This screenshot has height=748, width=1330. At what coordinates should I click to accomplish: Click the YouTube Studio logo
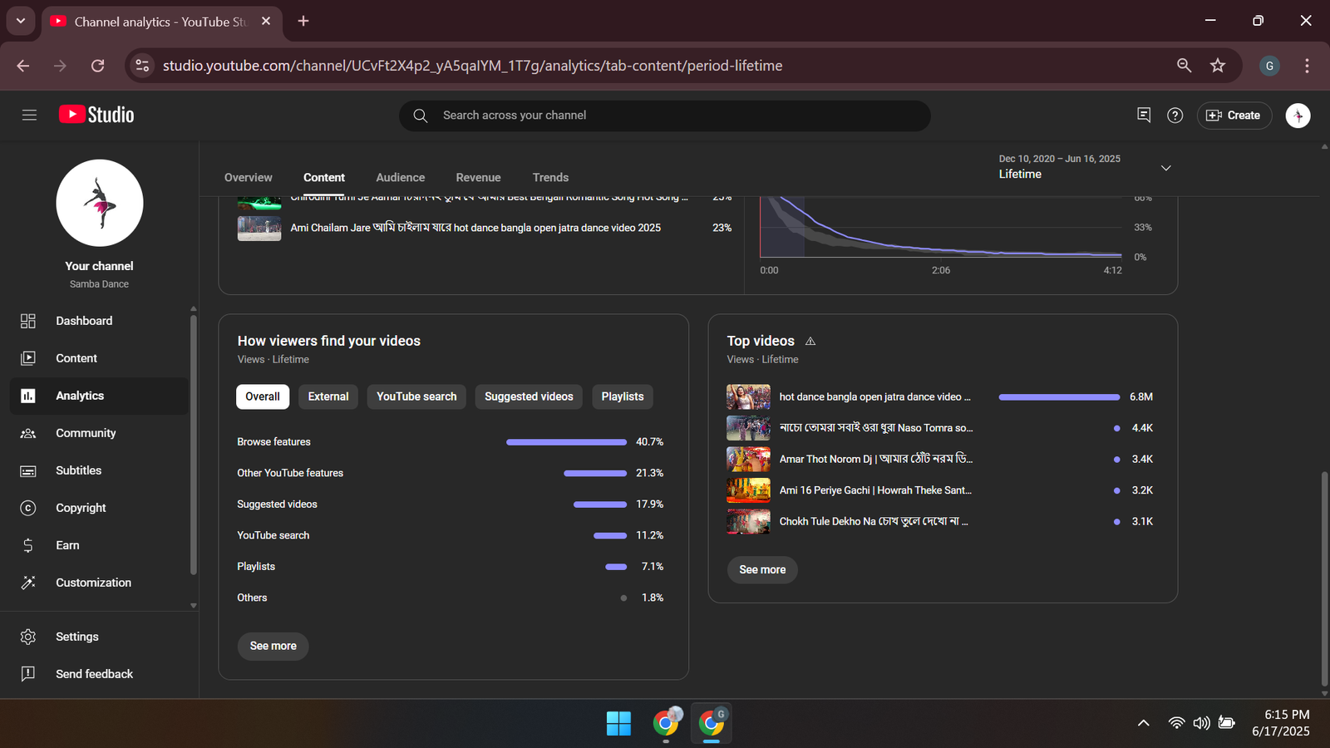coord(96,115)
